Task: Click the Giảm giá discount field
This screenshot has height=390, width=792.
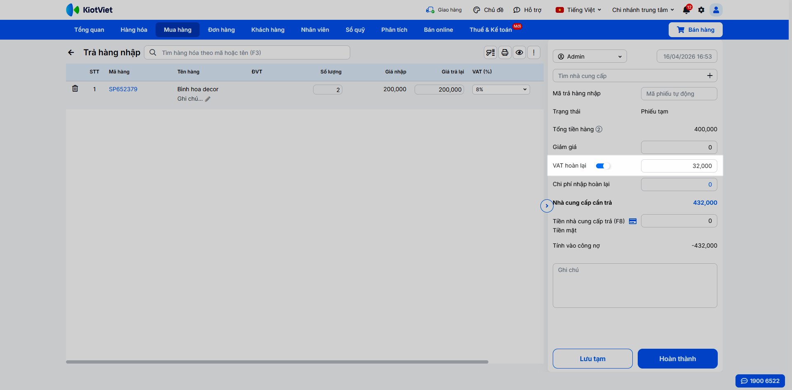Action: point(679,147)
